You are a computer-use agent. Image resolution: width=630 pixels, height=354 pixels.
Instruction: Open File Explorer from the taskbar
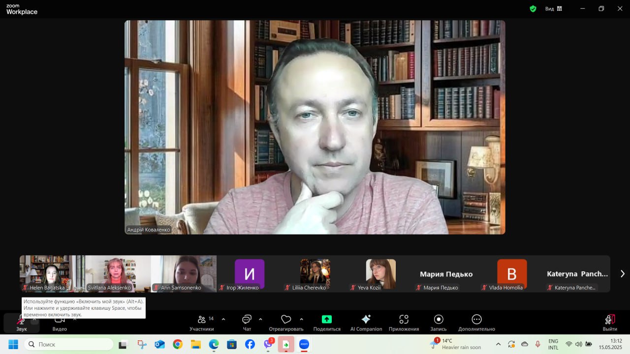(196, 344)
